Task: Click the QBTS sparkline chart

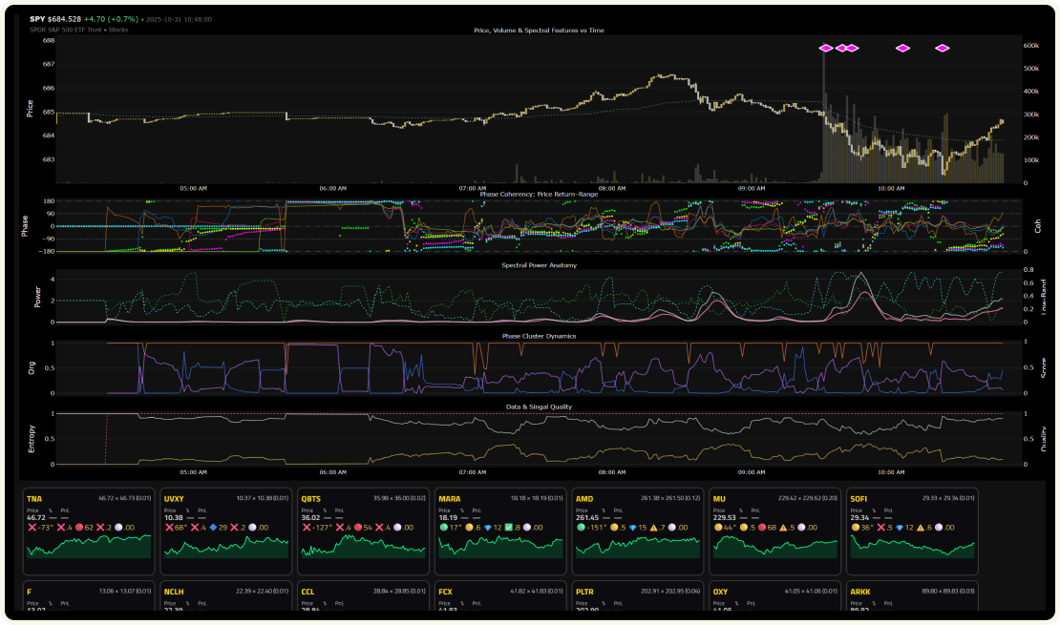Action: tap(363, 548)
